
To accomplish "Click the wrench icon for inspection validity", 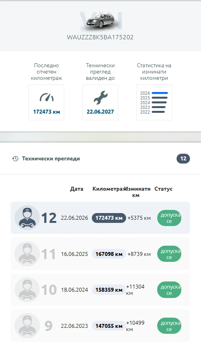I will [100, 97].
